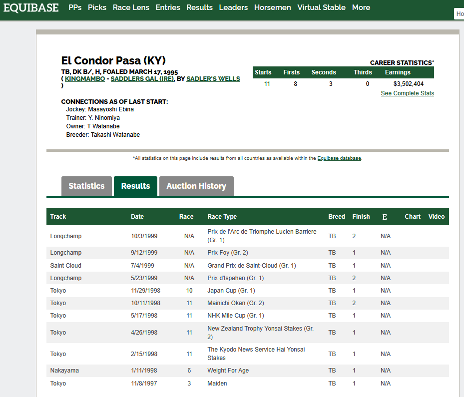Screen dimensions: 464x397
Task: Click Saint Cloud track cell
Action: point(66,266)
